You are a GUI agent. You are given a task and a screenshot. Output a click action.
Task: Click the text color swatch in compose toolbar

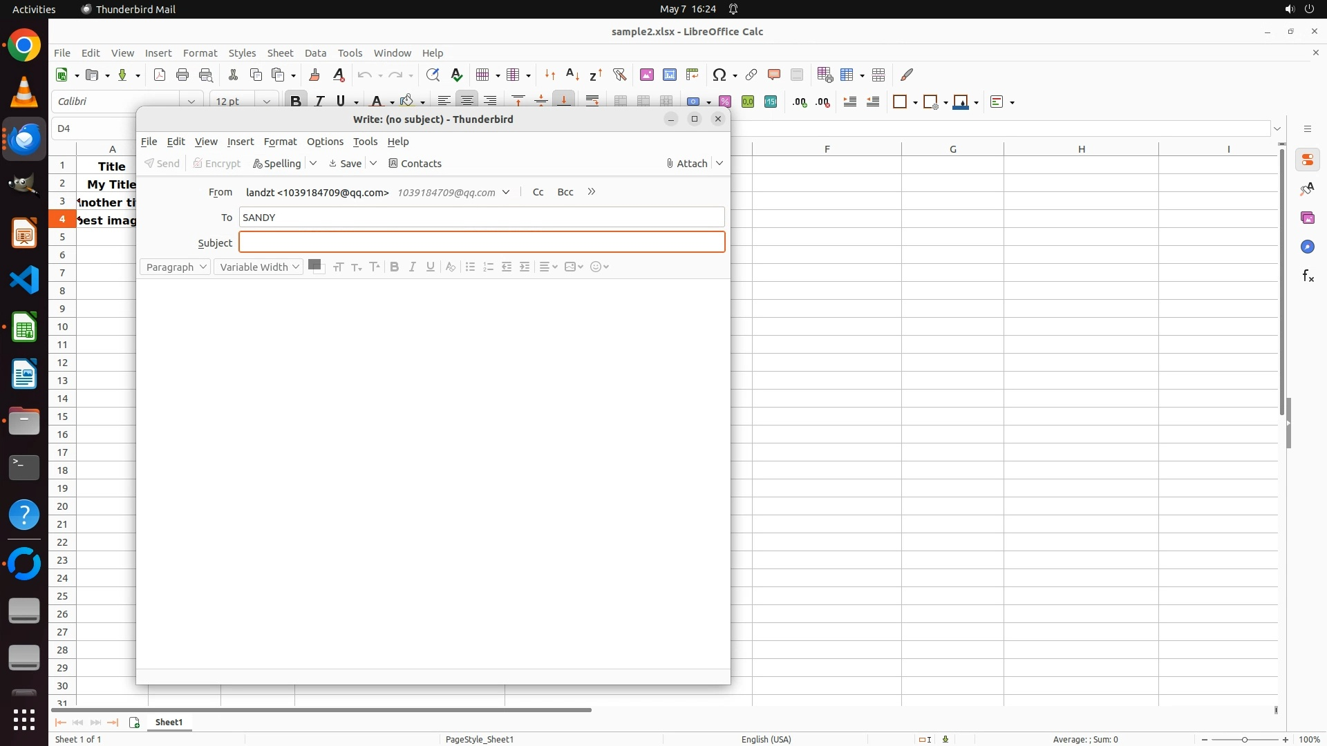pyautogui.click(x=314, y=265)
